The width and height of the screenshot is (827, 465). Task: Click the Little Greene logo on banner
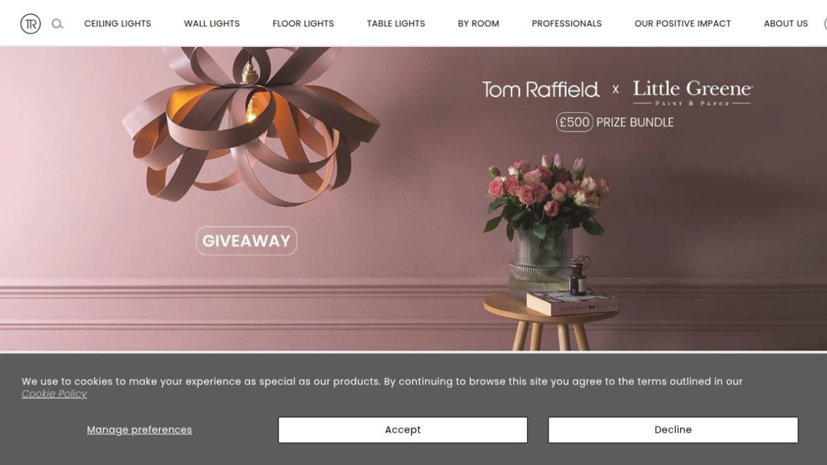pyautogui.click(x=692, y=92)
